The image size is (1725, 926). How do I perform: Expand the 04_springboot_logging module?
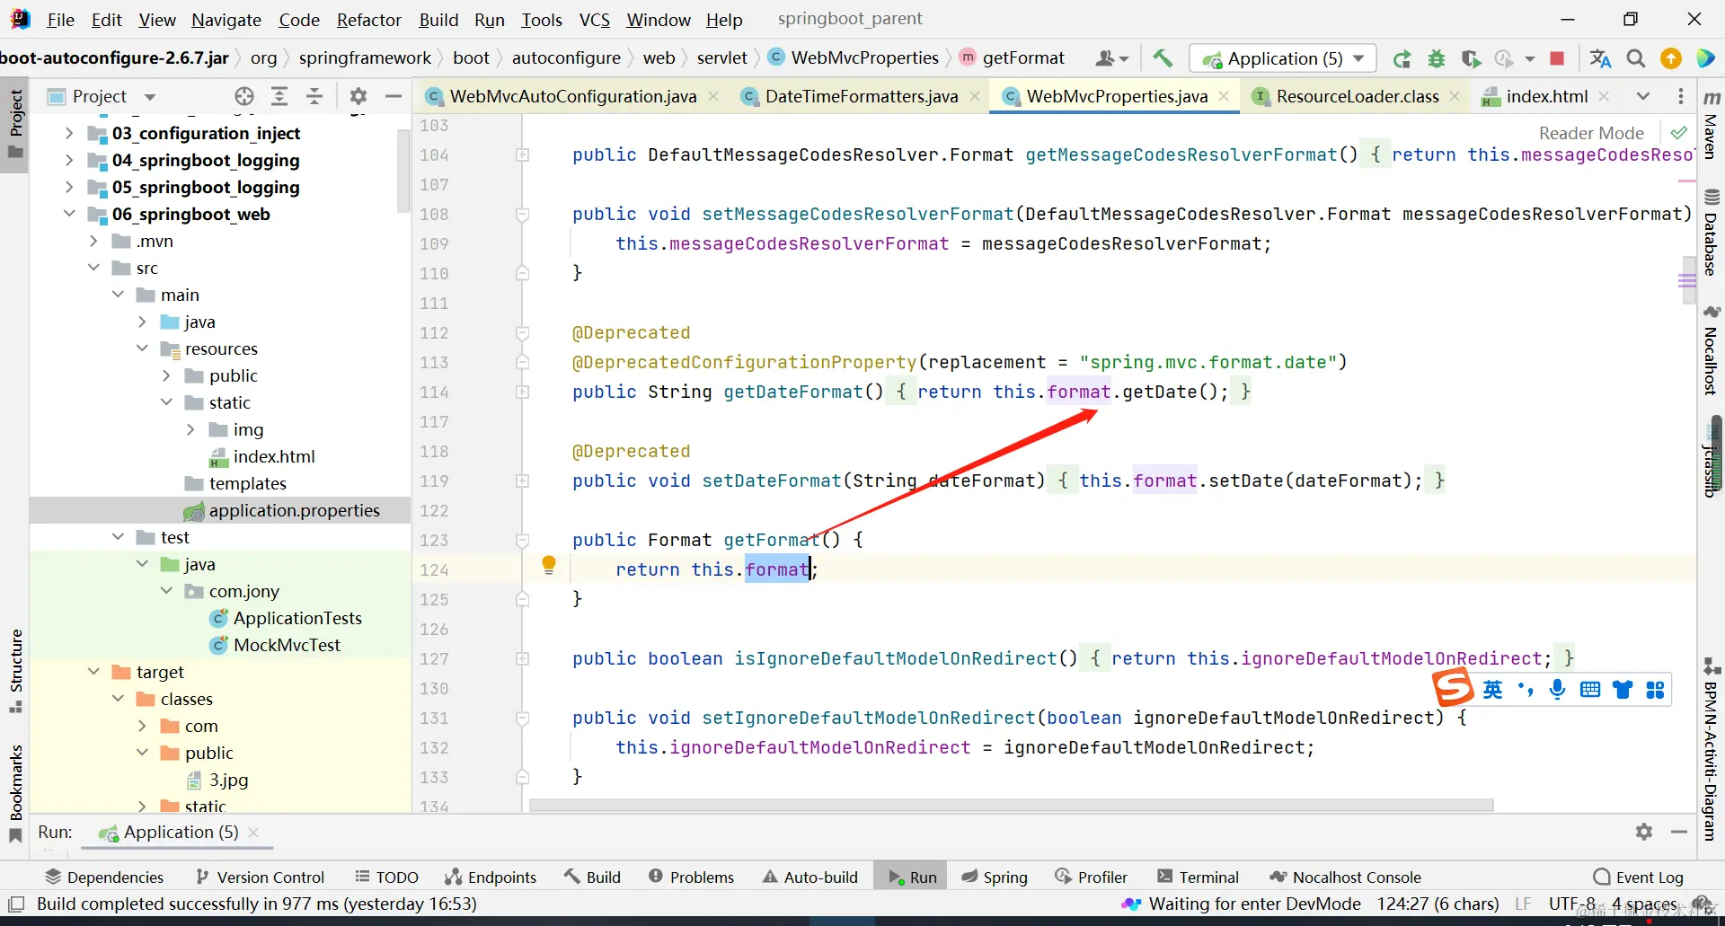tap(69, 160)
